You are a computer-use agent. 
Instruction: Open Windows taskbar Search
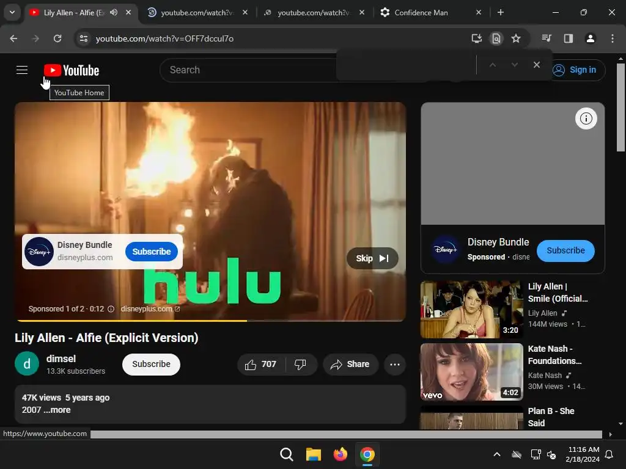coord(286,454)
